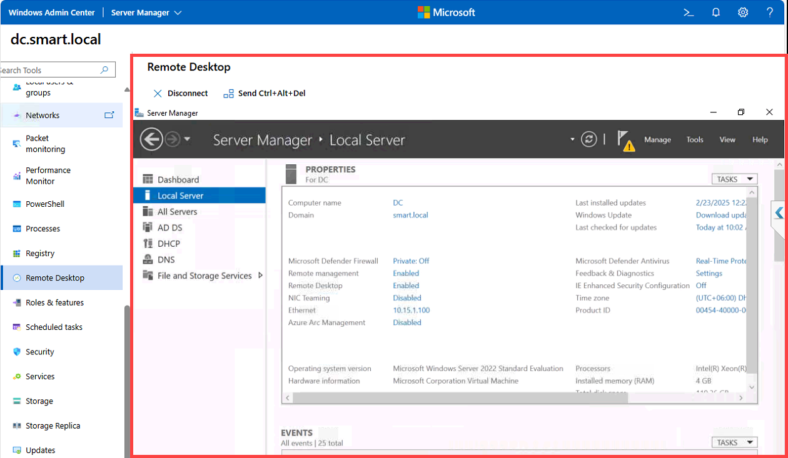Click the Local users & groups icon
788x458 pixels.
pos(17,87)
